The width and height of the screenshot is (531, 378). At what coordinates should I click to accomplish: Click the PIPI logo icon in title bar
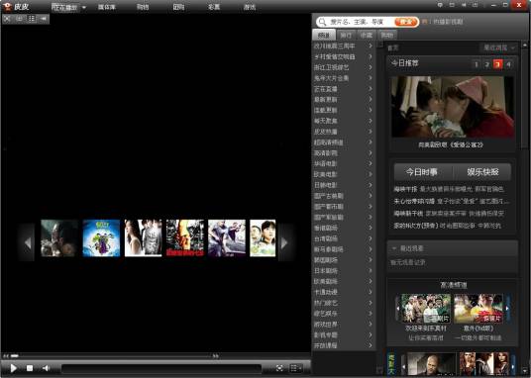(7, 6)
